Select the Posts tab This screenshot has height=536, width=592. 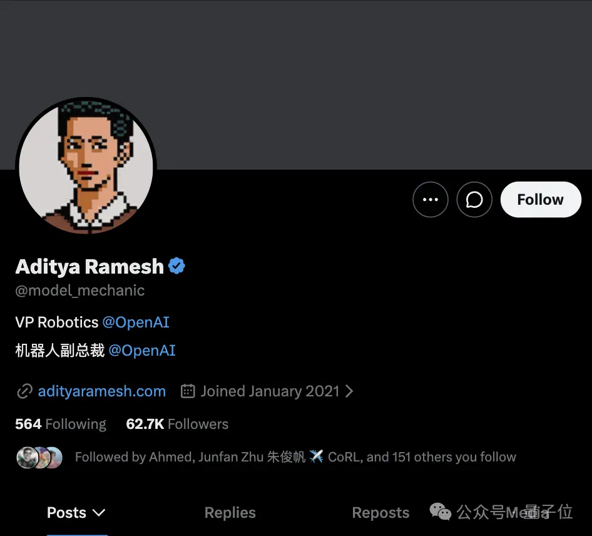[76, 513]
